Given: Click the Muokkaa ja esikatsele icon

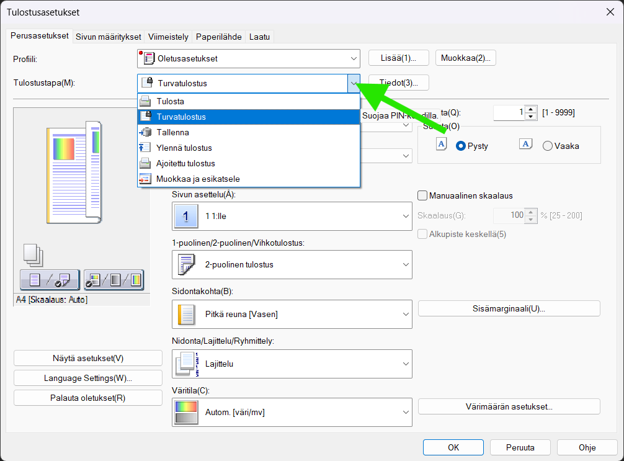Looking at the screenshot, I should point(145,179).
